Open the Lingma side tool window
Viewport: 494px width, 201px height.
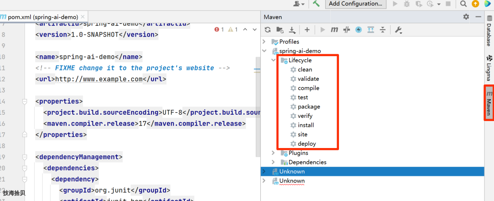pyautogui.click(x=489, y=68)
